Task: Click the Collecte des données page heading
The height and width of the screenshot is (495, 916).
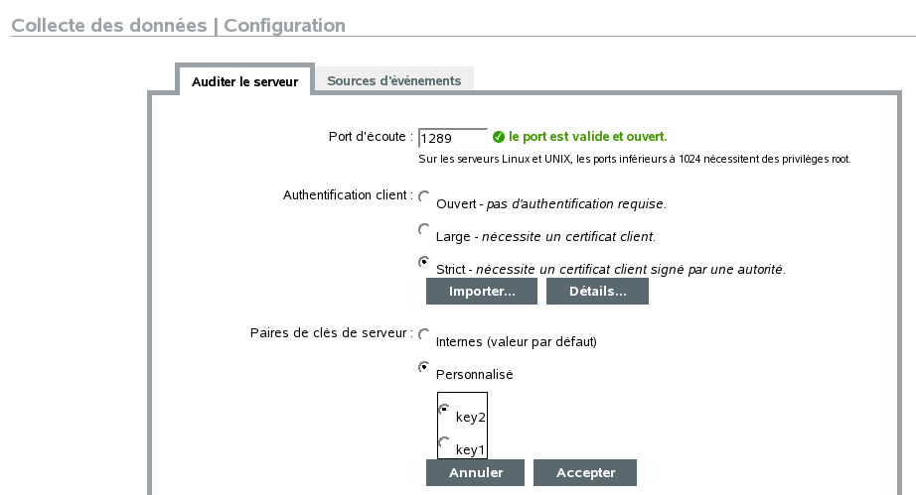Action: coord(178,26)
